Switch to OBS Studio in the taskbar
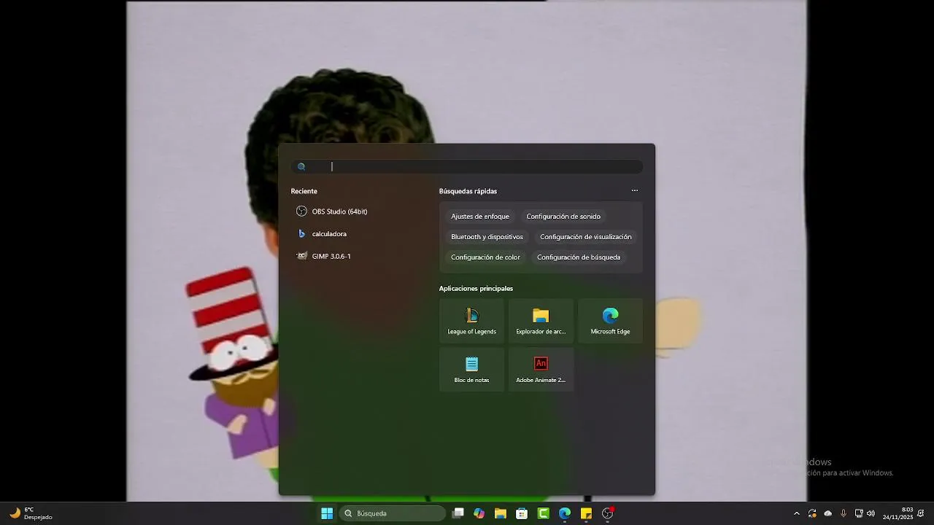The height and width of the screenshot is (525, 934). (x=608, y=513)
